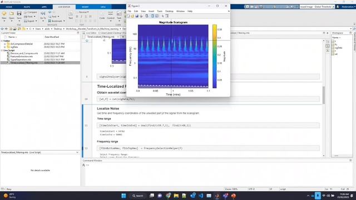Click the search documentation field
The height and width of the screenshot is (200, 356).
pyautogui.click(x=317, y=7)
